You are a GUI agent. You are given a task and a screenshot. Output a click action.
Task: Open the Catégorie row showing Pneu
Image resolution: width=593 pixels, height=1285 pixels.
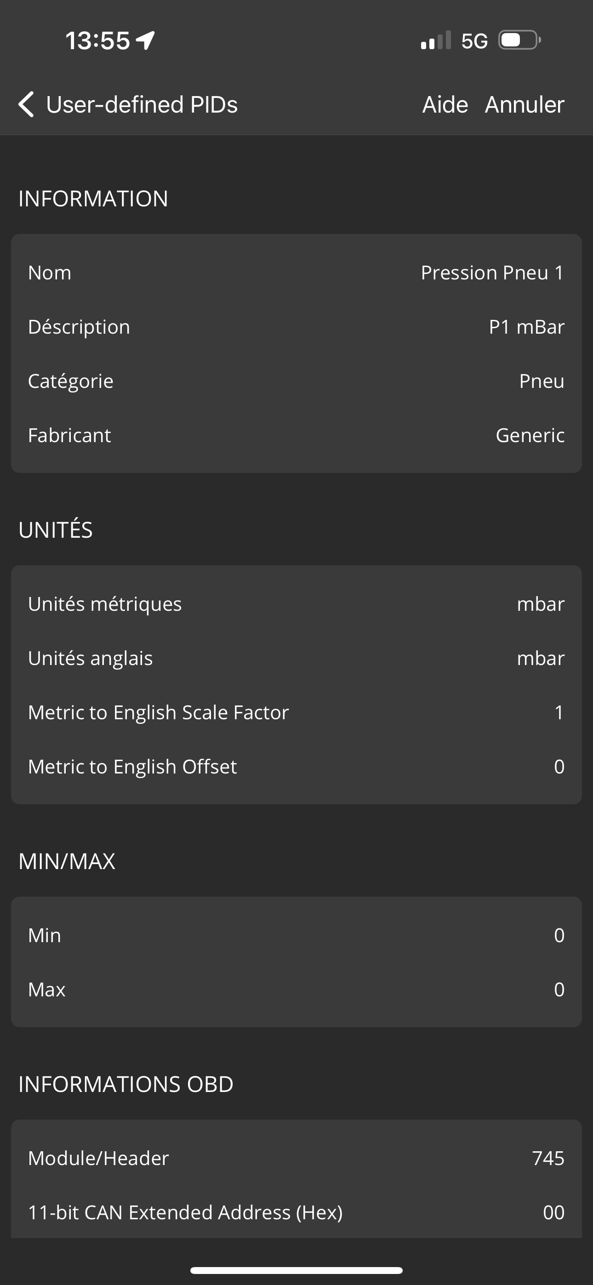296,381
